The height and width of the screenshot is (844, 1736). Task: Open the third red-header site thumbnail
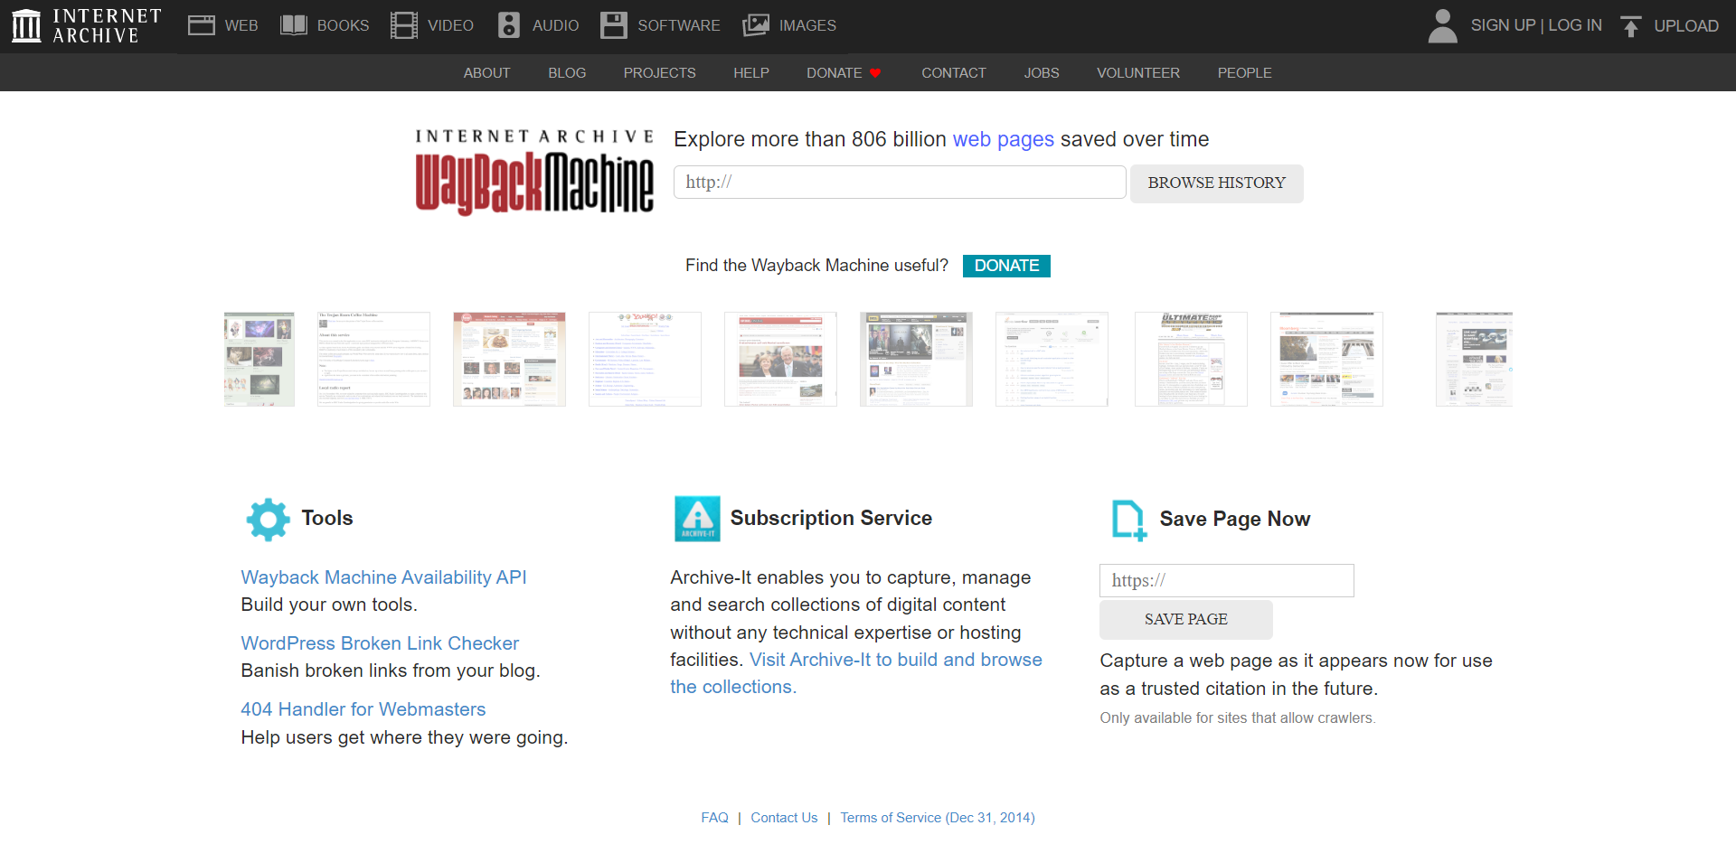509,359
